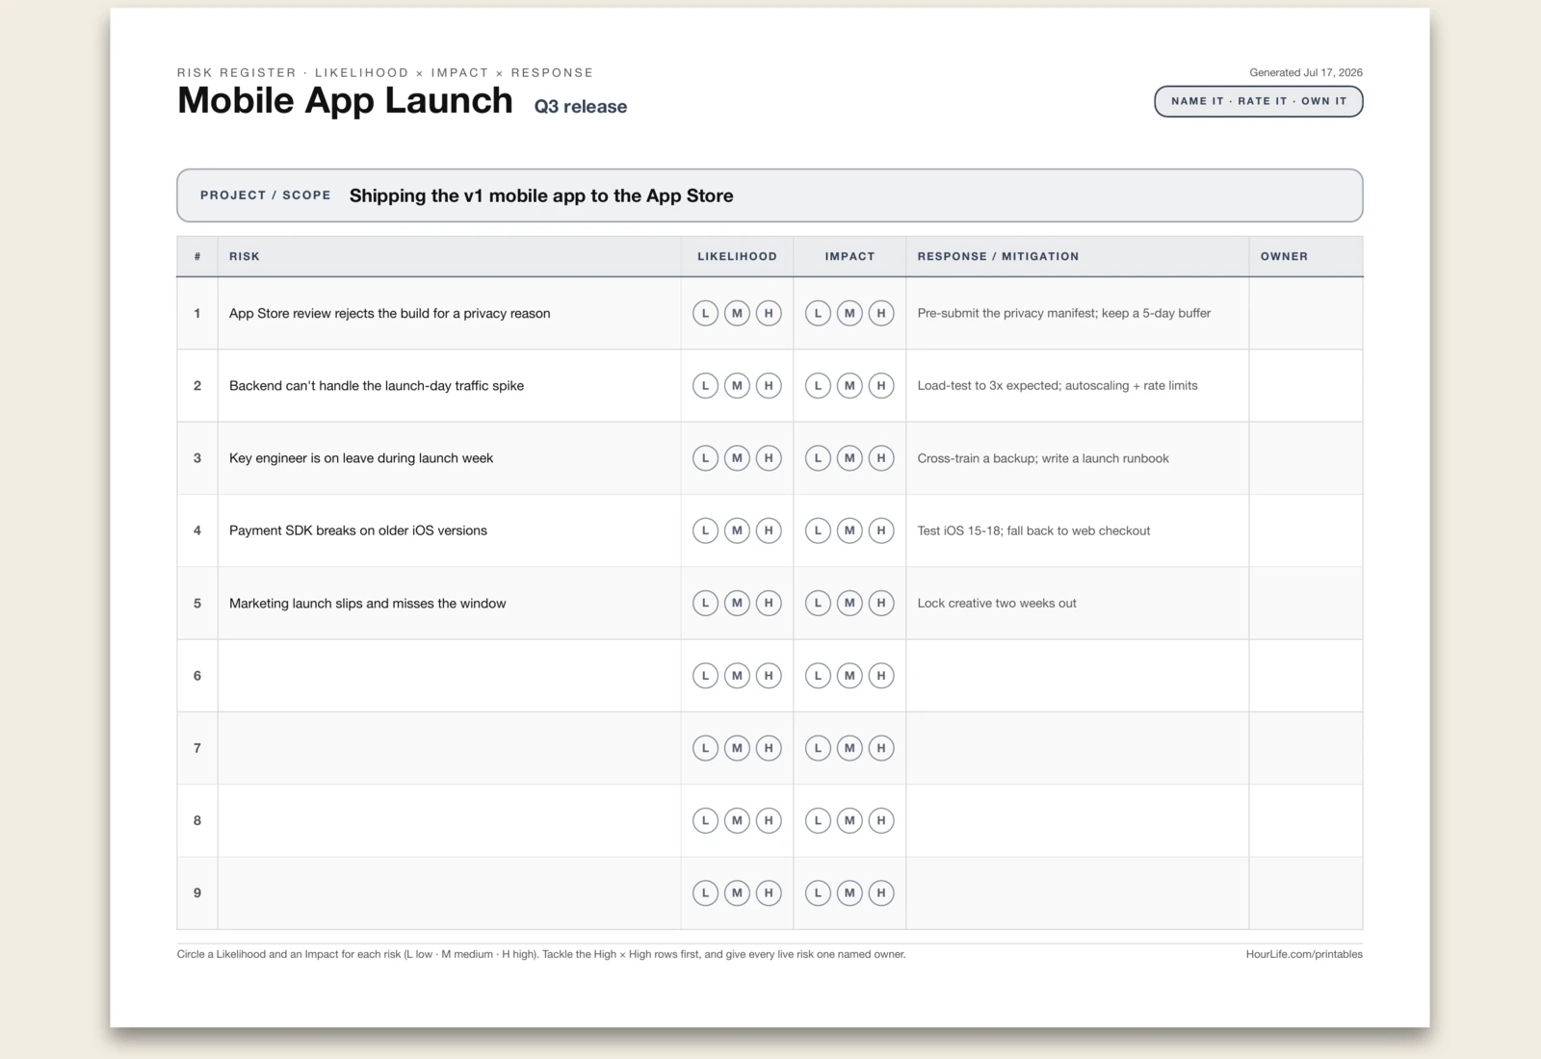1541x1059 pixels.
Task: Select Impact L for backend traffic spike risk
Action: 818,386
